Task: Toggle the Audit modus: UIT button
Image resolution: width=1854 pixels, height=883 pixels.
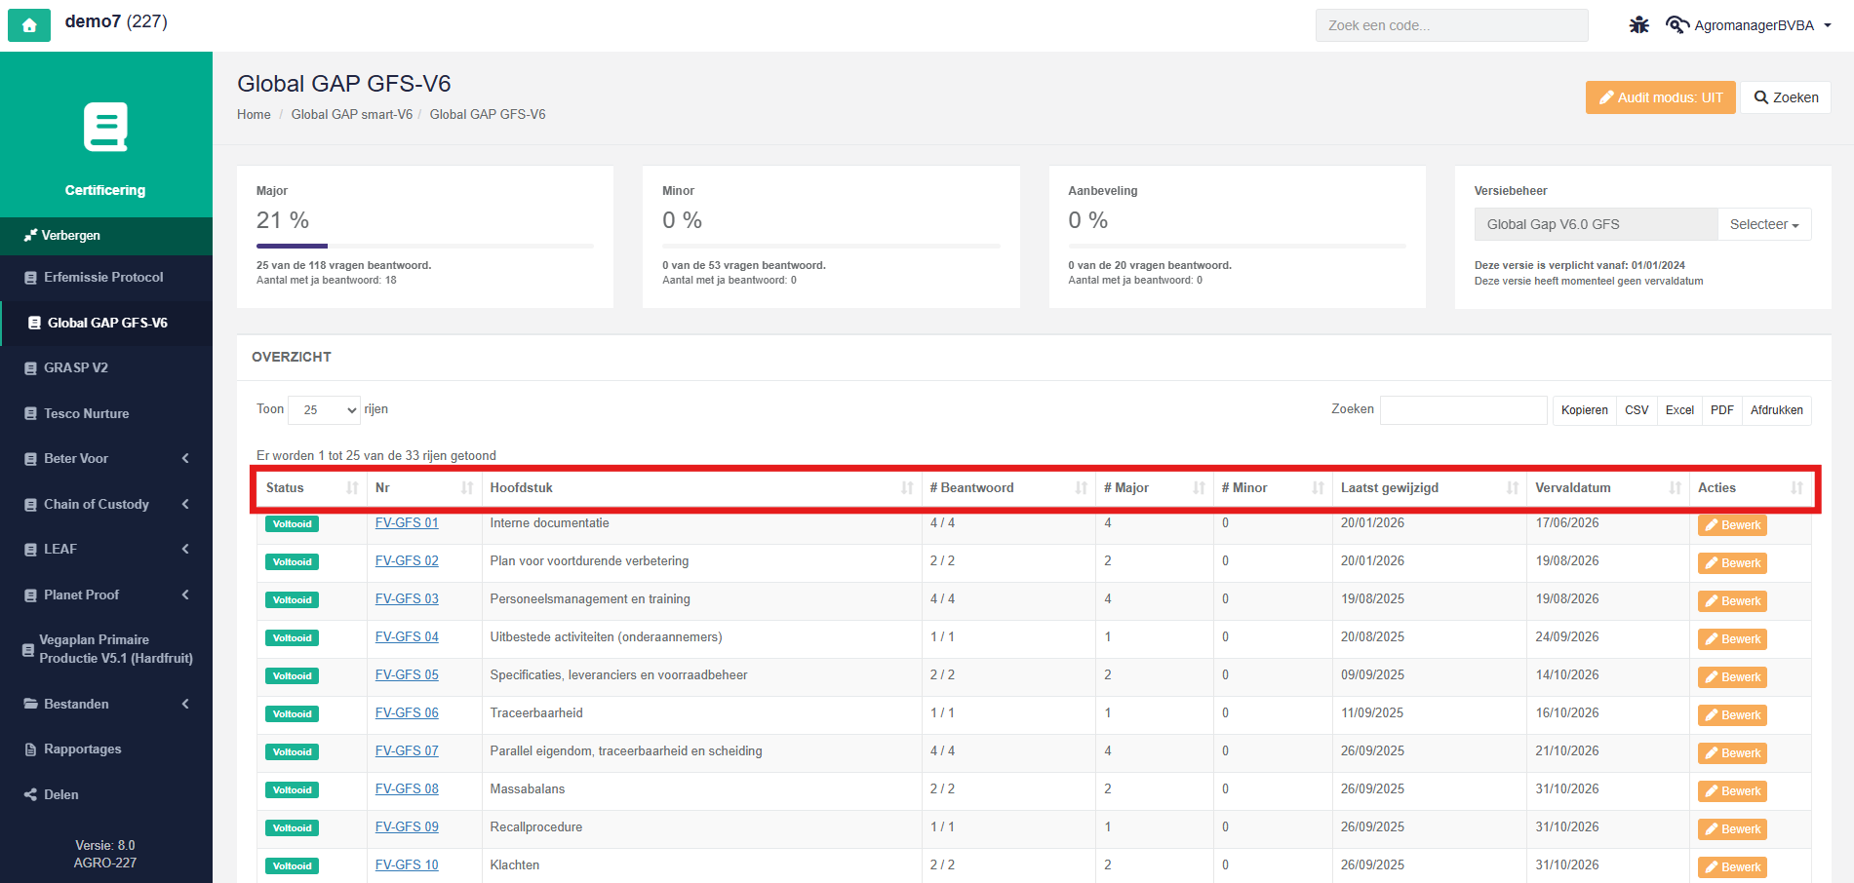Action: 1660,97
